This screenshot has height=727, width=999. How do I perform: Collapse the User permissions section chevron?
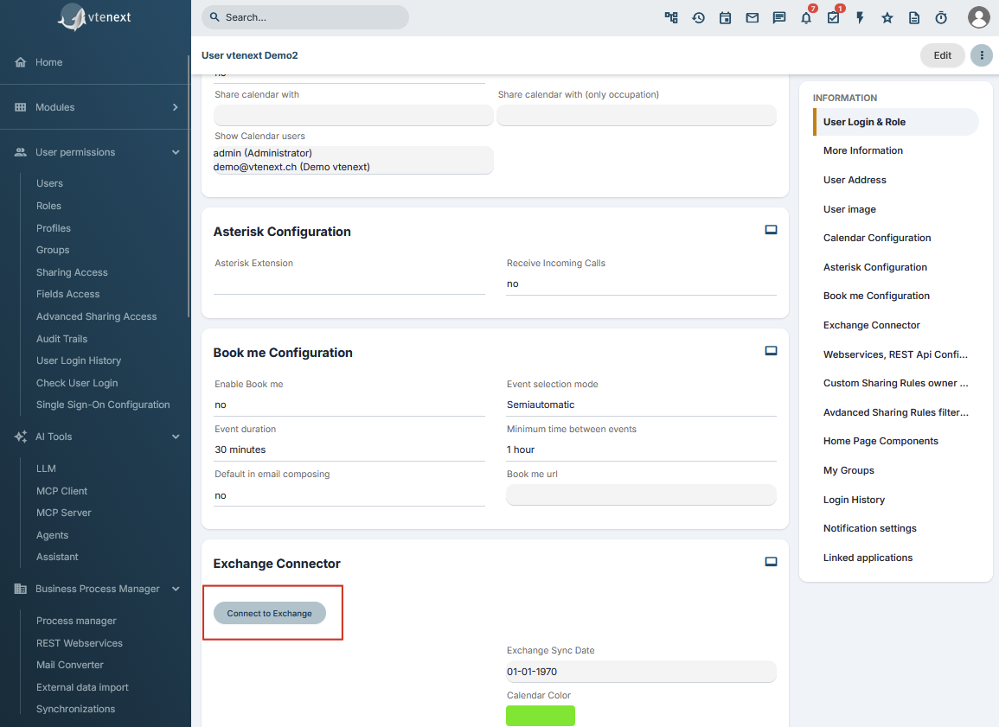pyautogui.click(x=176, y=152)
